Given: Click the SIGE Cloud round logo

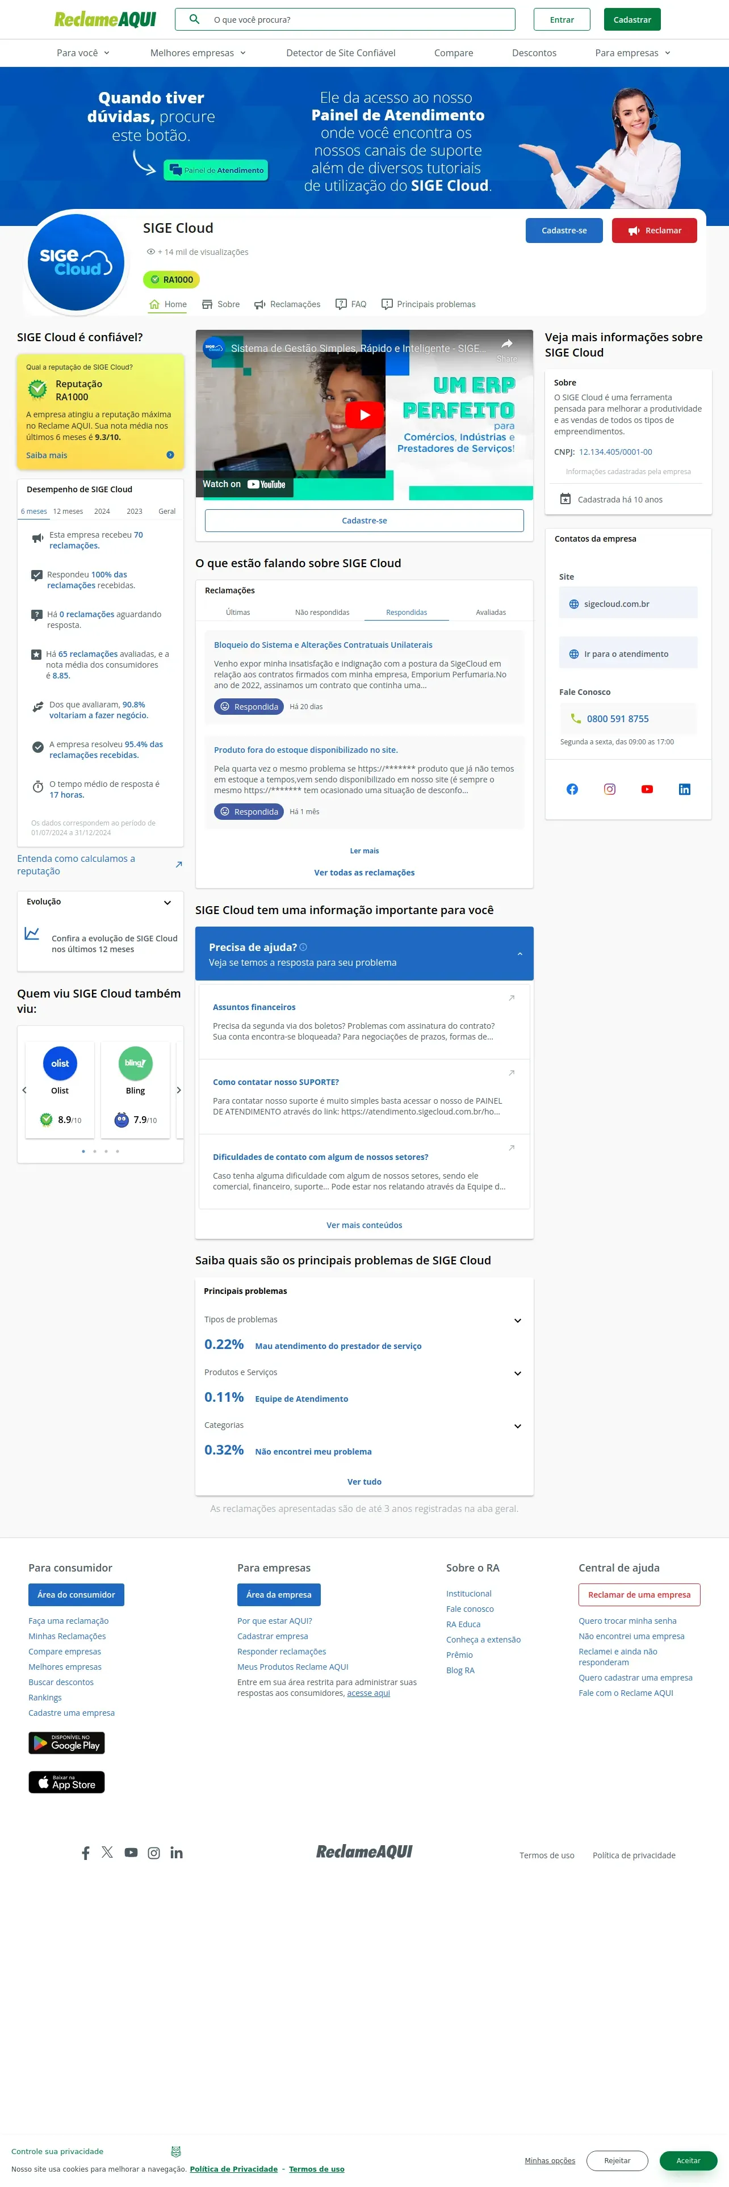Looking at the screenshot, I should [x=76, y=262].
